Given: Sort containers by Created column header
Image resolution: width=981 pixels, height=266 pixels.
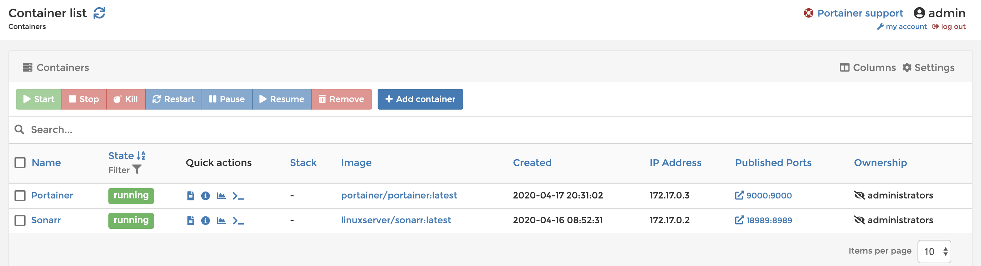Looking at the screenshot, I should [532, 163].
